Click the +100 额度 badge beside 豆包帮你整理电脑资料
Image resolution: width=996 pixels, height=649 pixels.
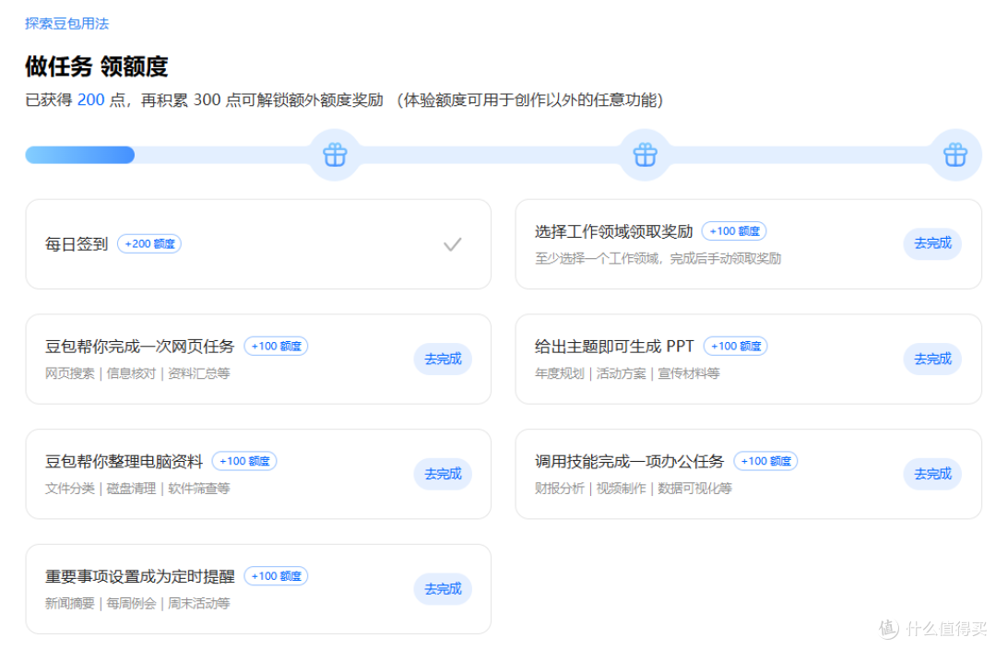pos(244,461)
